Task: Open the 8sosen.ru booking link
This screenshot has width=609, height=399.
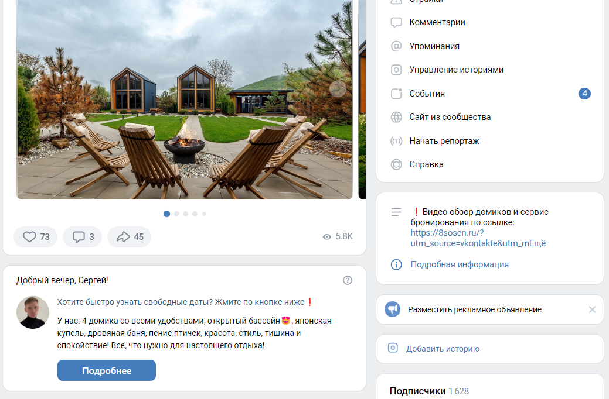Action: coord(478,238)
